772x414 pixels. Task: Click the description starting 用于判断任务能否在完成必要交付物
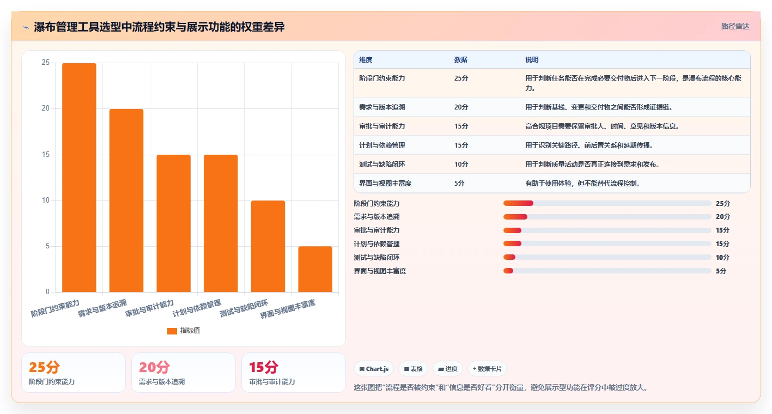pyautogui.click(x=634, y=83)
